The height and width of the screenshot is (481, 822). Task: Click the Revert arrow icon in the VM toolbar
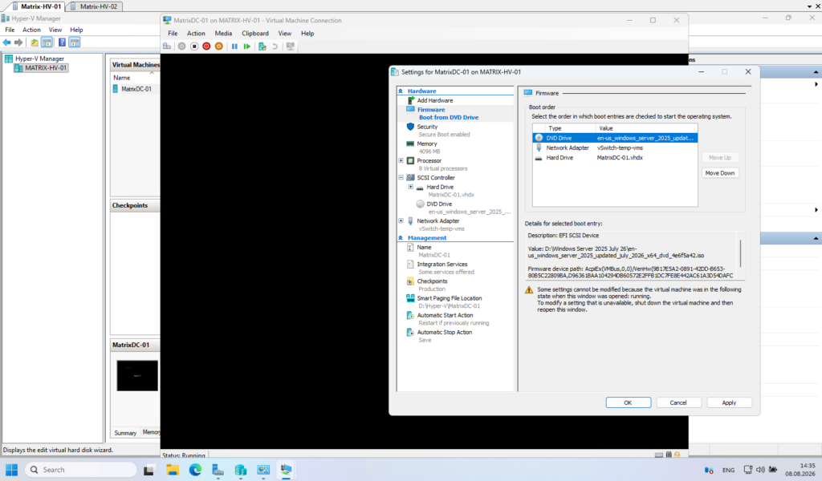275,46
